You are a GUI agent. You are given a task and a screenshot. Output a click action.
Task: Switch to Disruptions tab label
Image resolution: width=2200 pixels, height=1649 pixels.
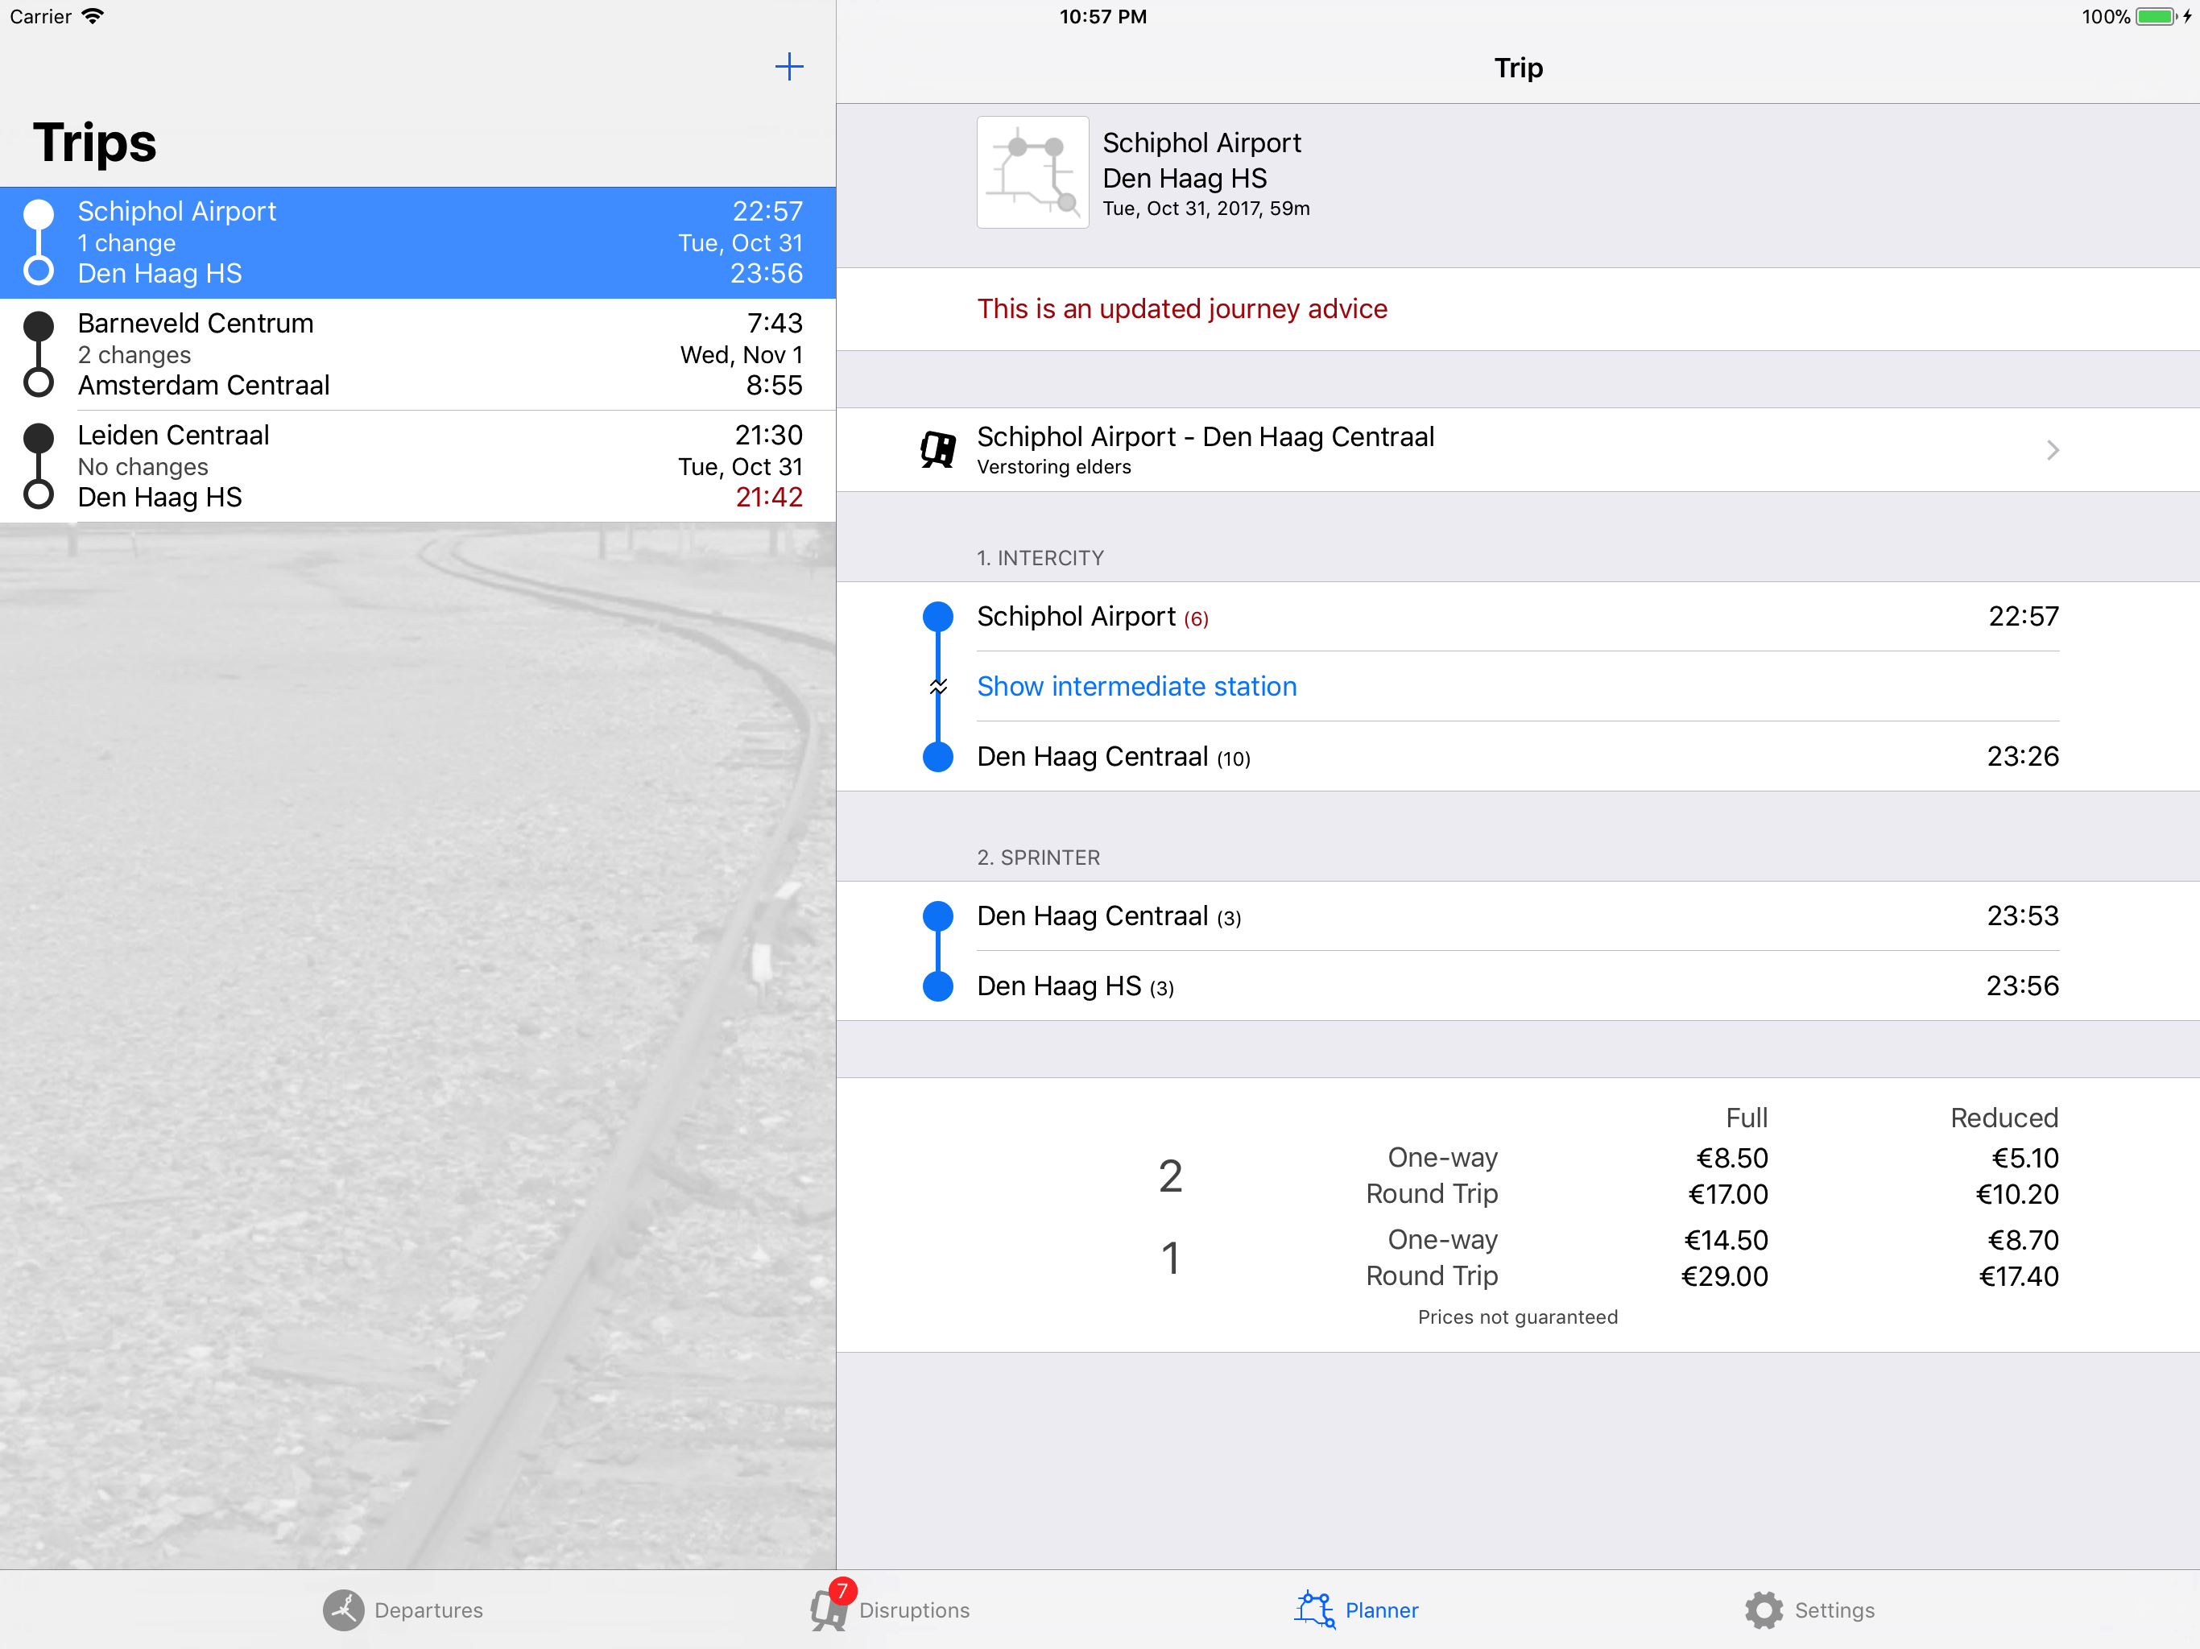click(914, 1610)
